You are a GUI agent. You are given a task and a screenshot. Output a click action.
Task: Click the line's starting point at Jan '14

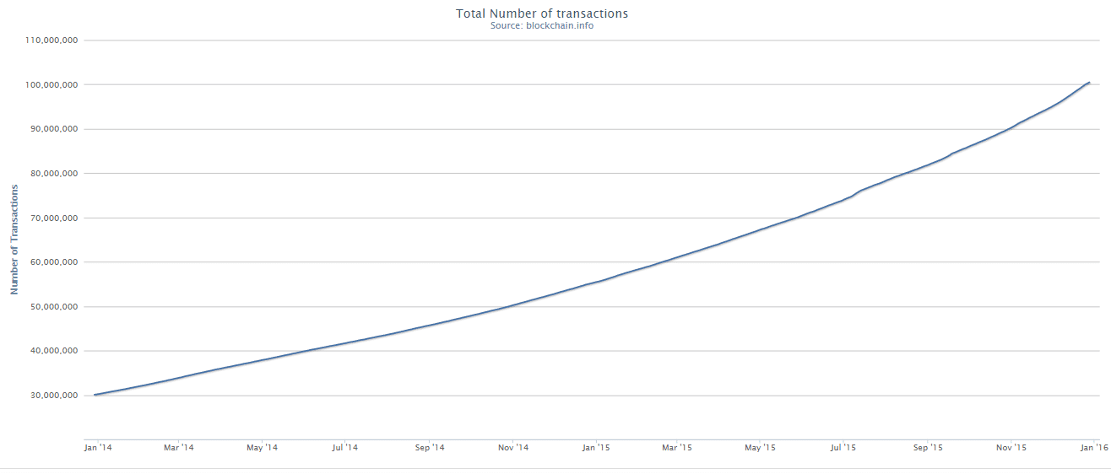click(95, 394)
